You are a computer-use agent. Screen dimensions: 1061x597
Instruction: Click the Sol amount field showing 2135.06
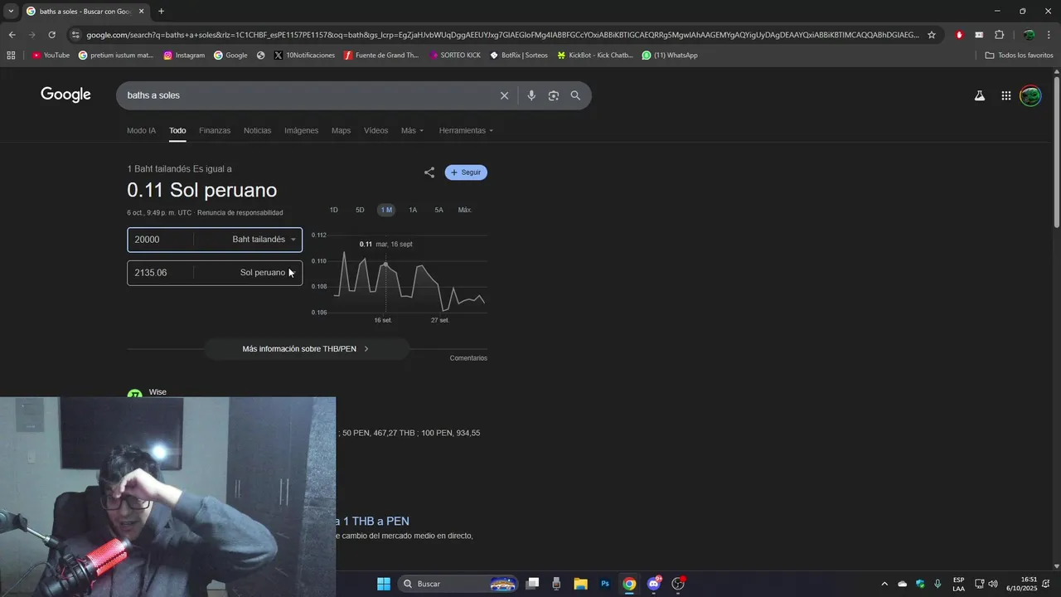pyautogui.click(x=161, y=273)
